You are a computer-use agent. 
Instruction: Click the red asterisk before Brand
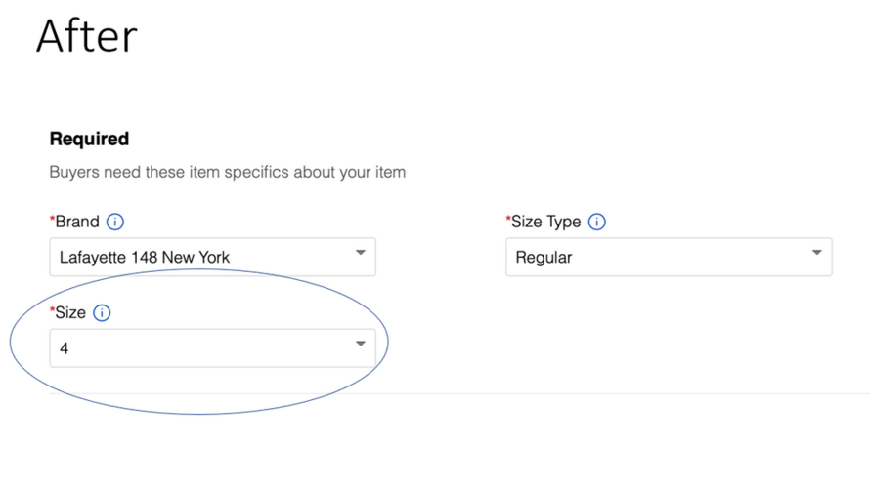click(52, 219)
